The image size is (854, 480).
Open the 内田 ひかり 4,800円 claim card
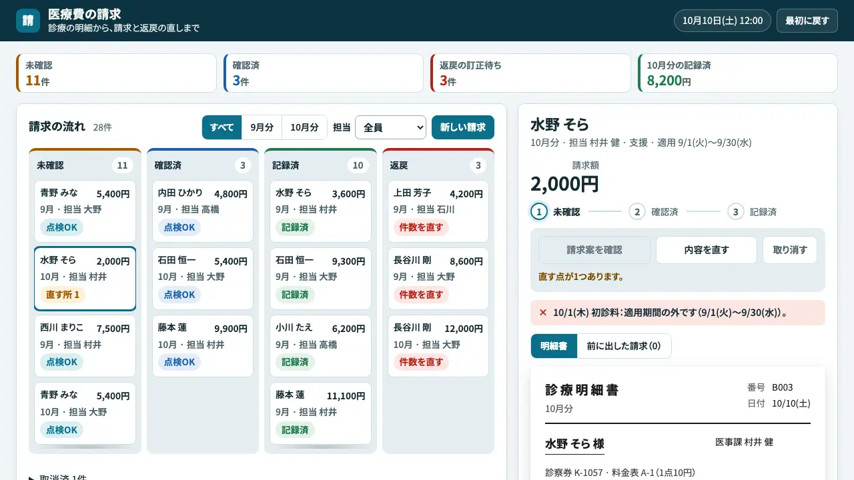click(203, 211)
